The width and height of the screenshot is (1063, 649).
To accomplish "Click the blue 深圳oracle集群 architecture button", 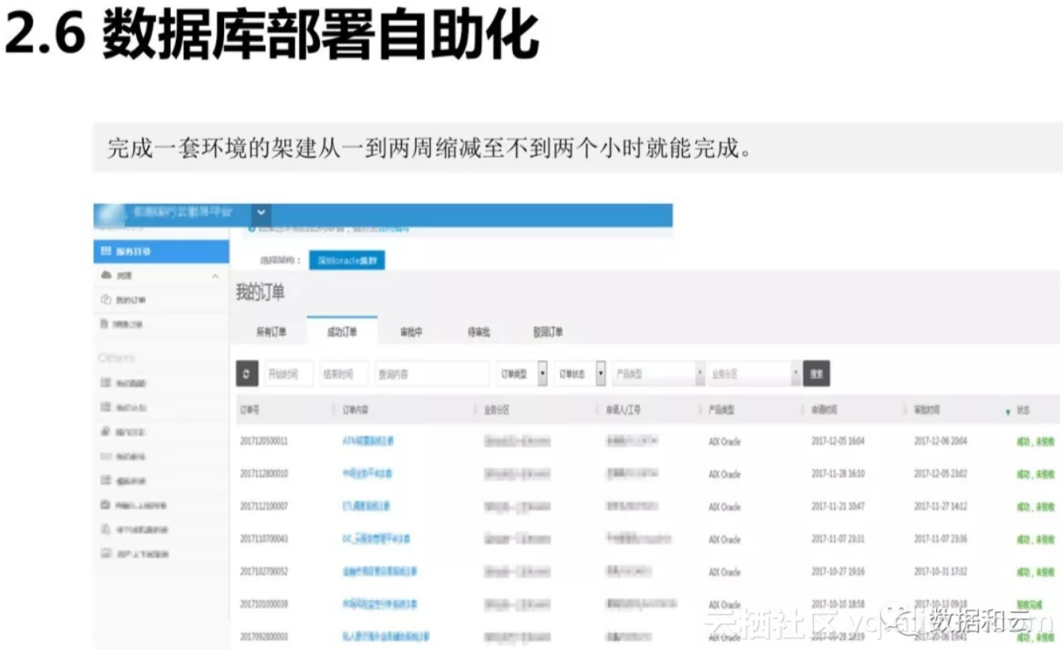I will [347, 260].
